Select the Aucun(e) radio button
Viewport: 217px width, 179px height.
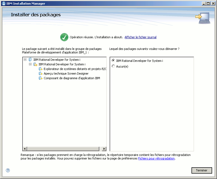click(113, 66)
